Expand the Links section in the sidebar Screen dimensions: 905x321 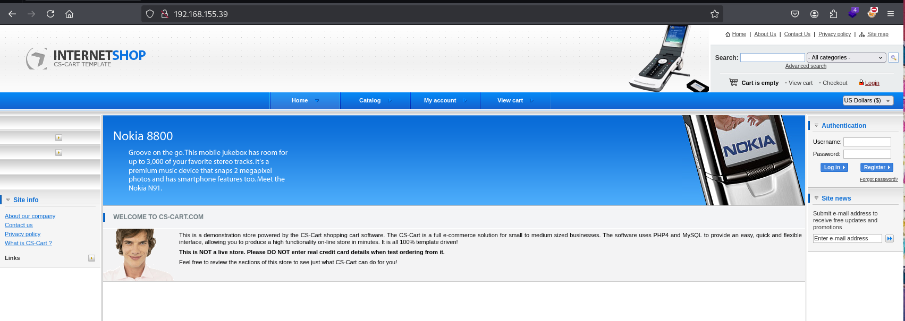click(x=91, y=258)
